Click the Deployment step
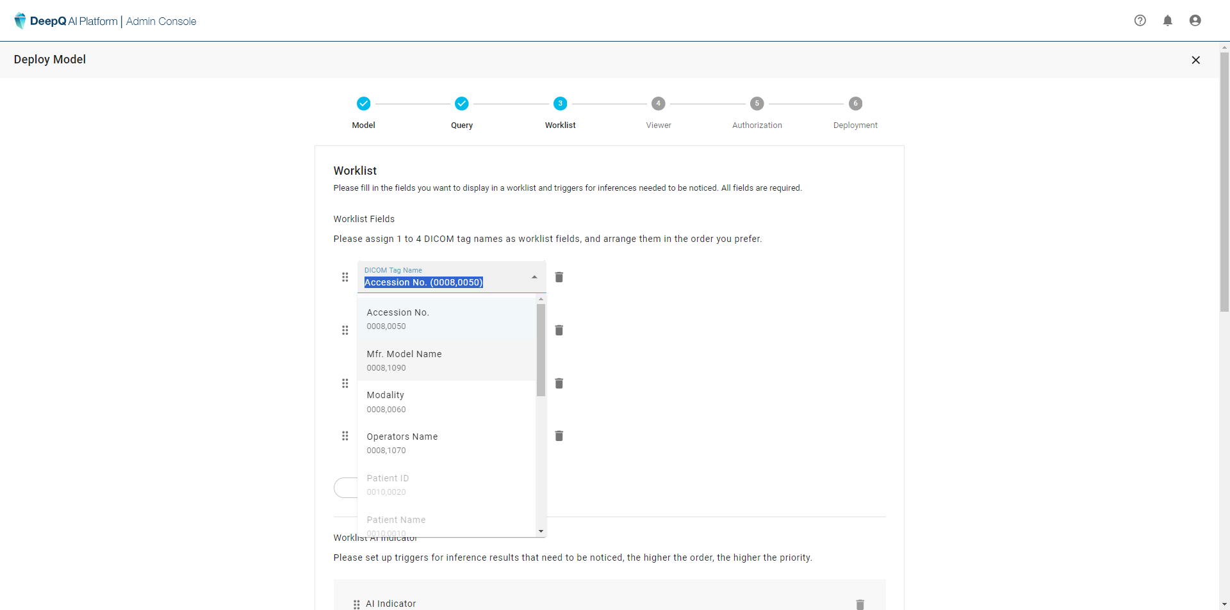The height and width of the screenshot is (610, 1230). click(x=855, y=104)
